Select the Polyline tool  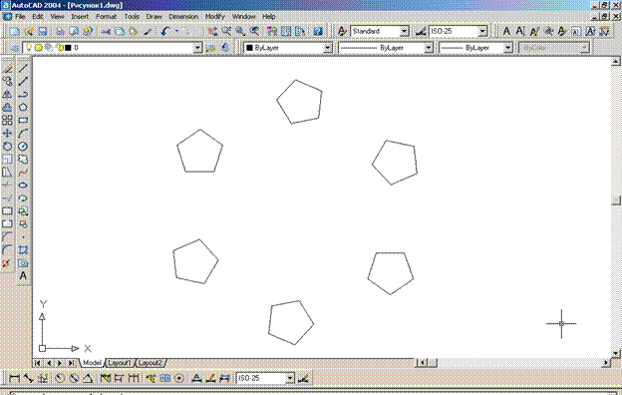[x=23, y=95]
